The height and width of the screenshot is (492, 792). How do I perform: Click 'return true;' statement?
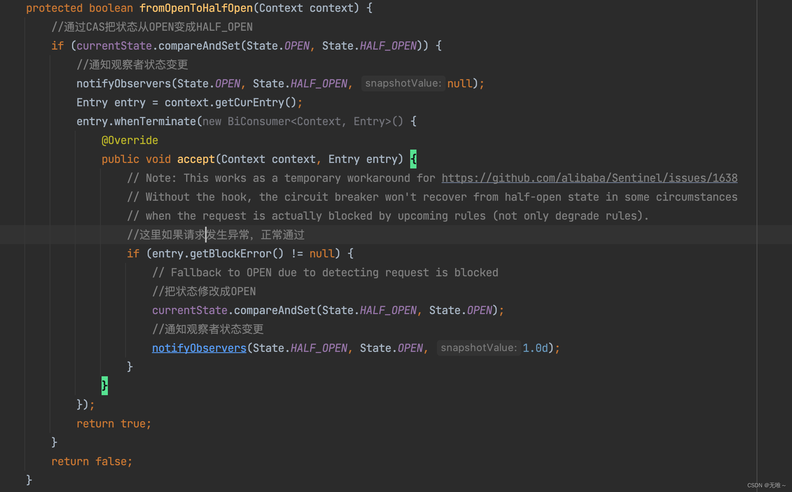tap(114, 424)
